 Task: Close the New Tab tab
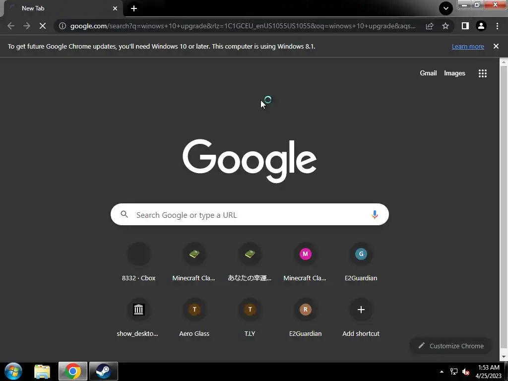tap(115, 8)
